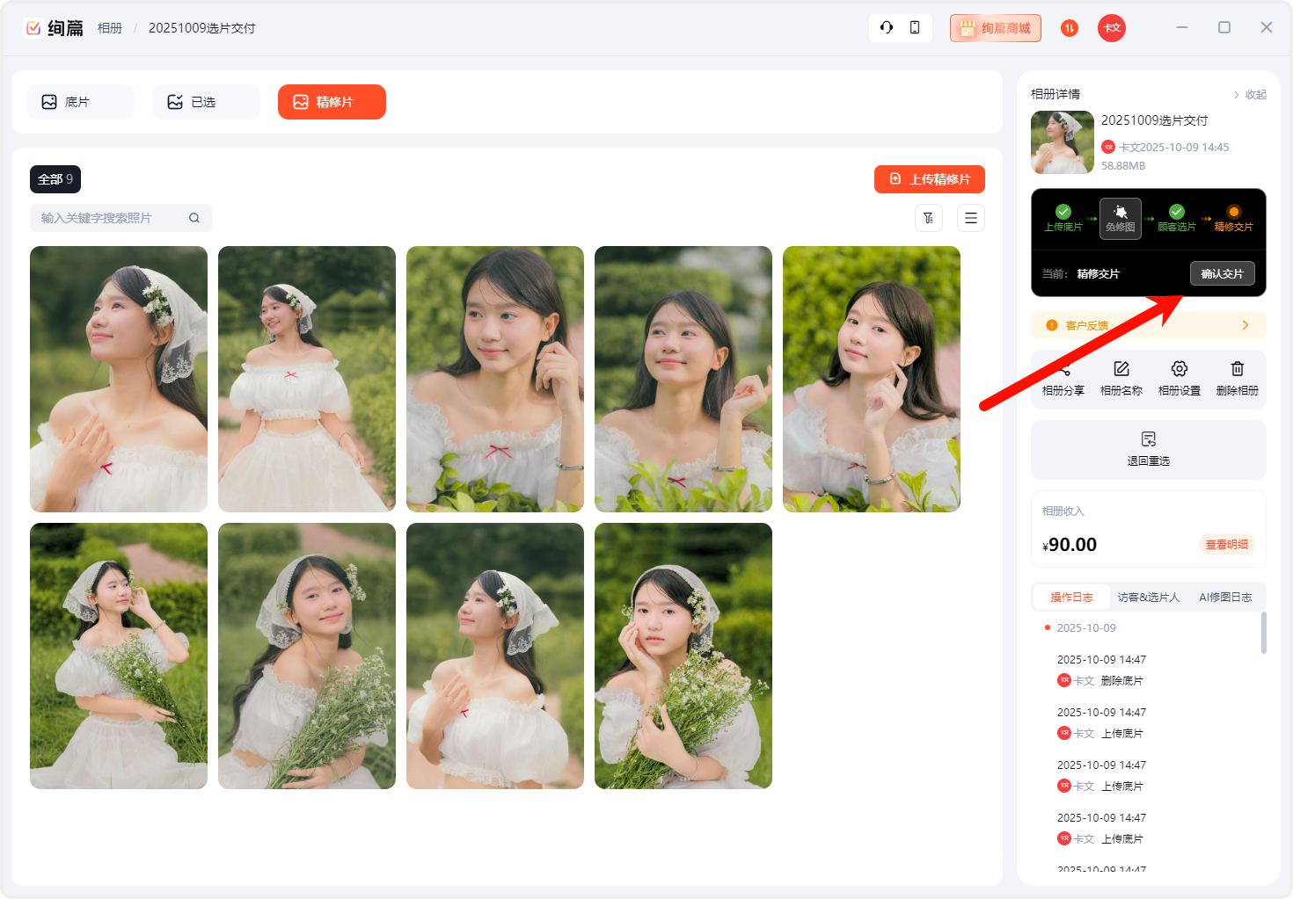Select the 精修交片 workflow step
1293x899 pixels.
pos(1233,218)
